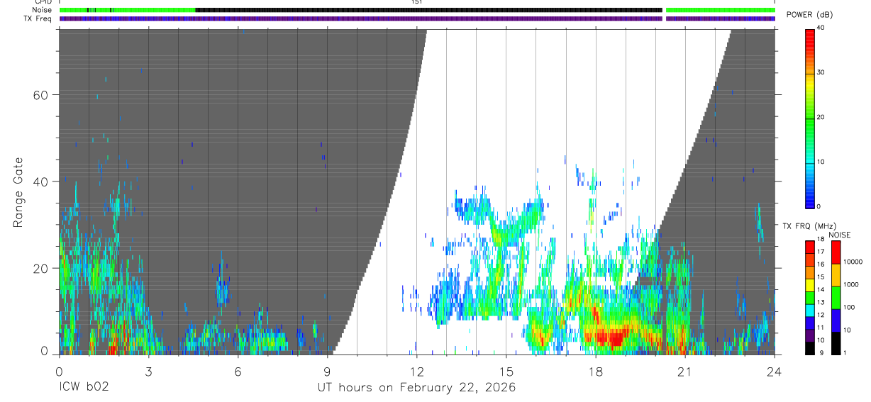Click the x-axis tick label 6
Image resolution: width=871 pixels, height=402 pixels.
click(x=238, y=371)
